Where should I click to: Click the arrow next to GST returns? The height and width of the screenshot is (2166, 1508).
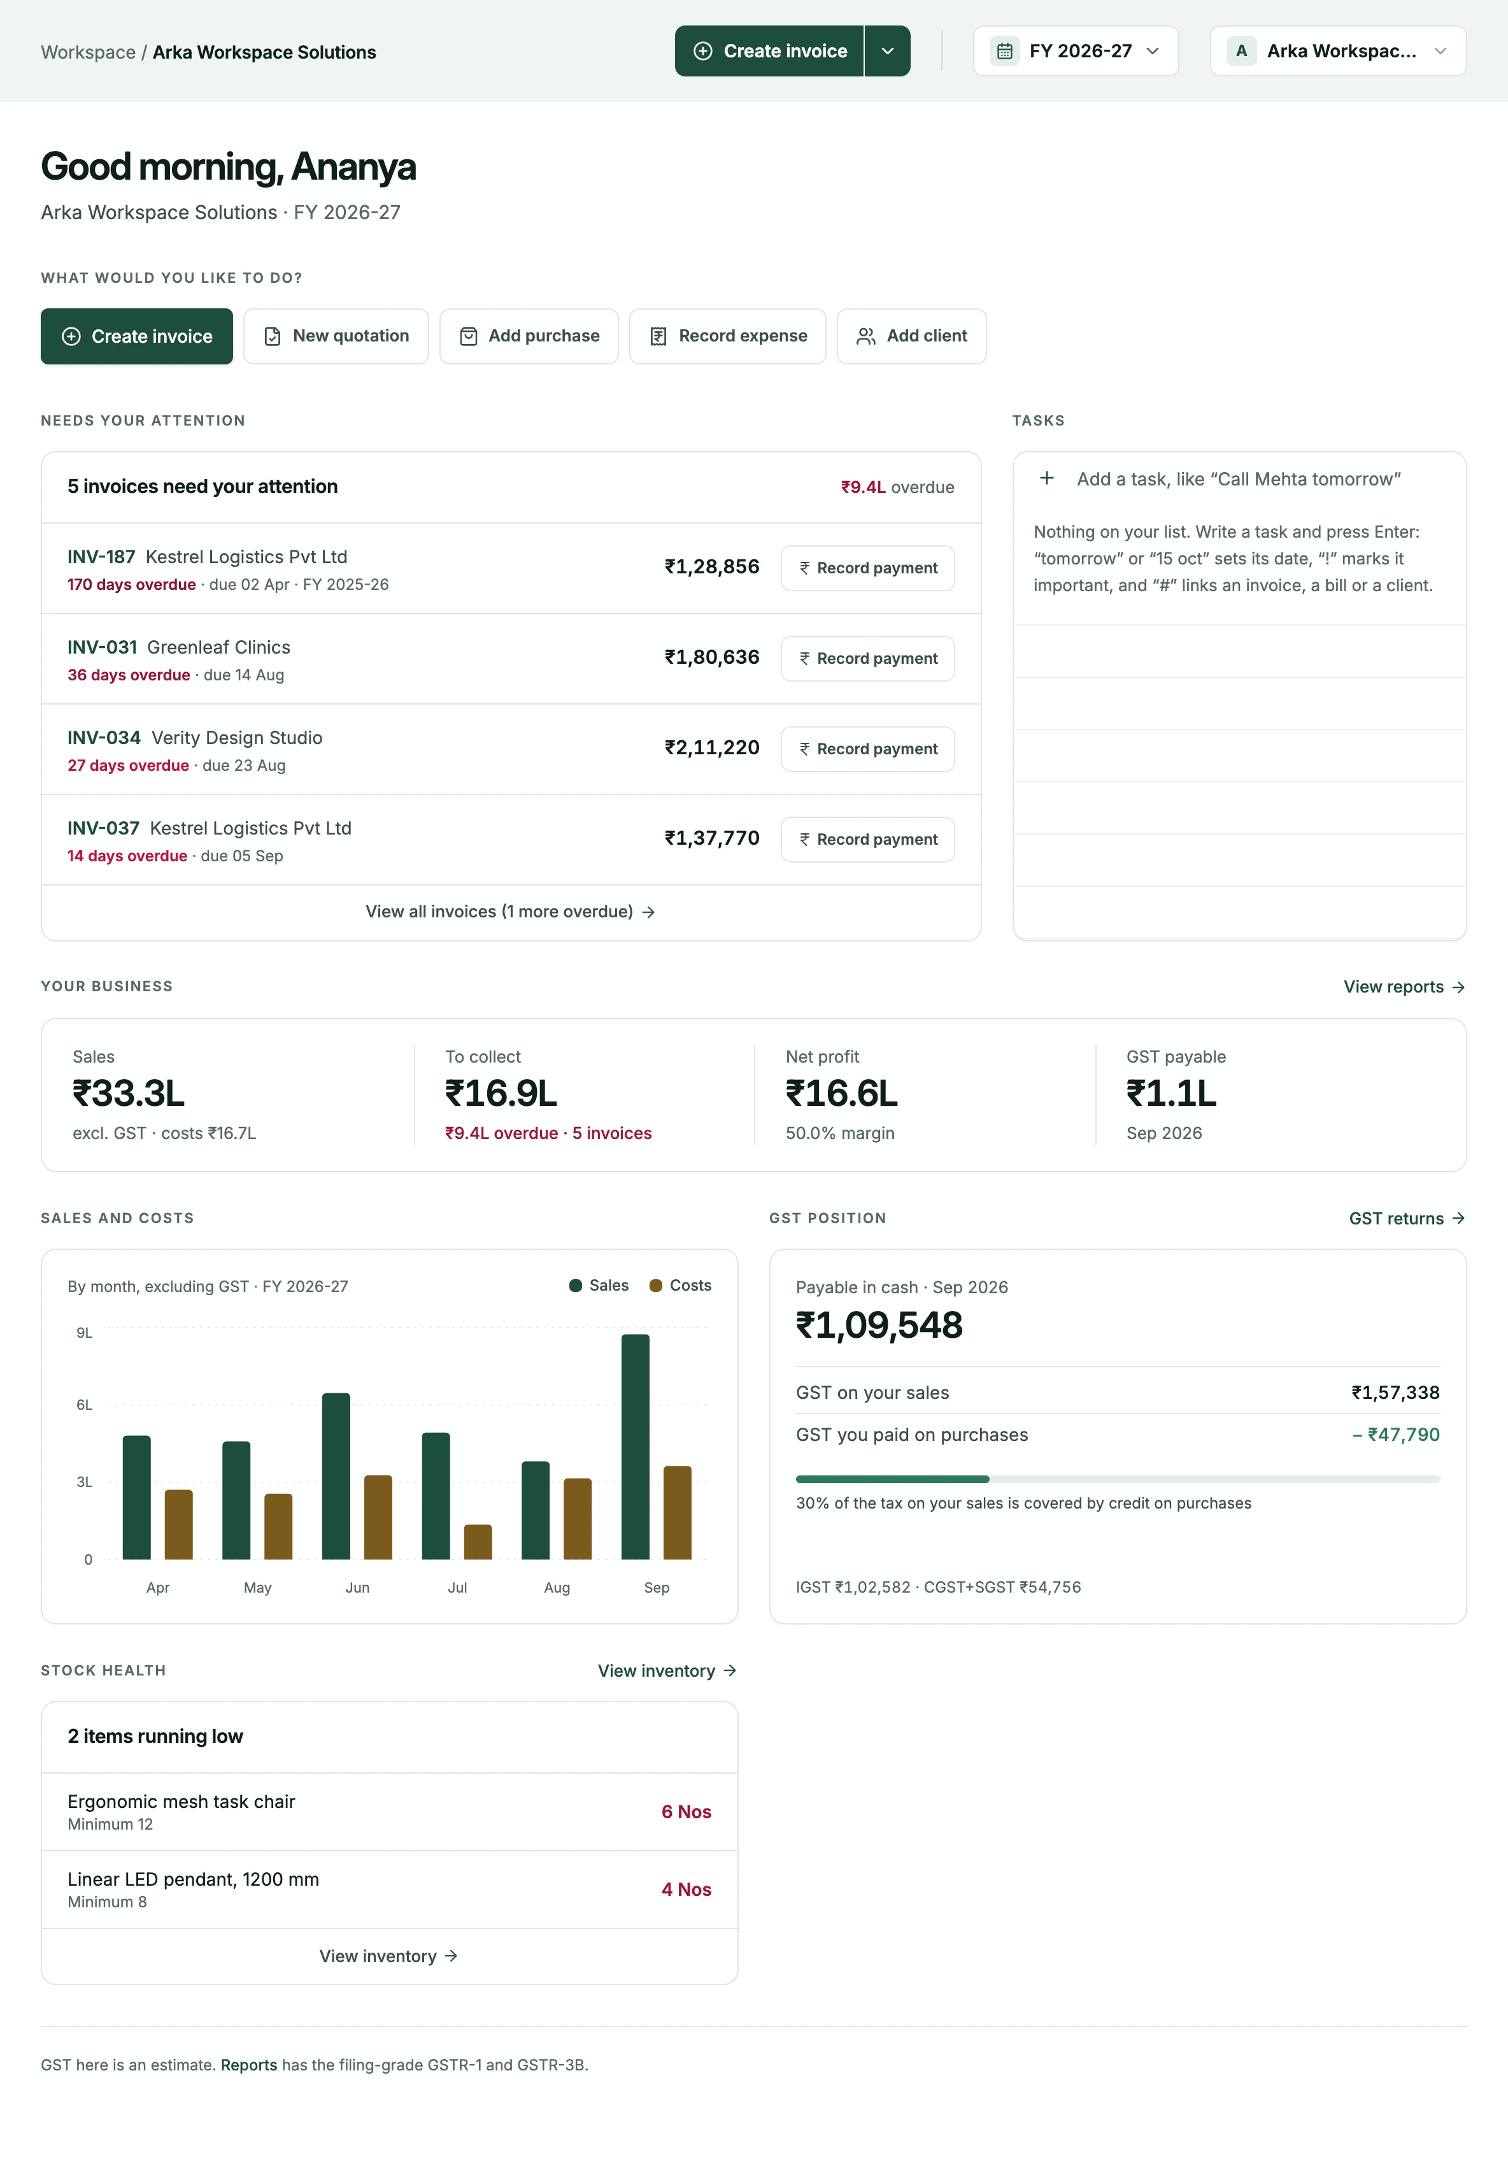click(x=1458, y=1219)
